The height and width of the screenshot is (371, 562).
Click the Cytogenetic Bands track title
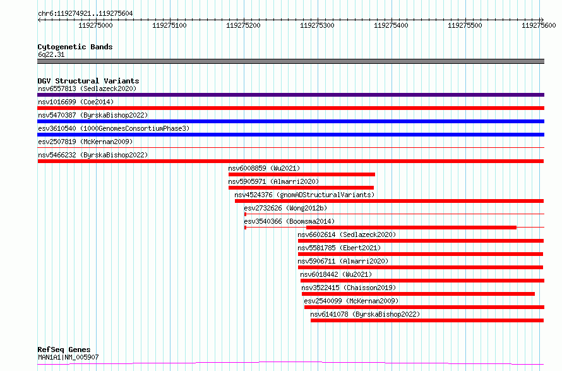[x=75, y=47]
